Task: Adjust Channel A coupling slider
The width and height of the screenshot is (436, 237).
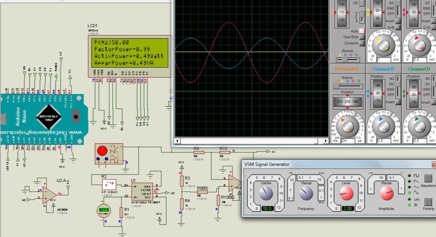Action: pos(398,8)
